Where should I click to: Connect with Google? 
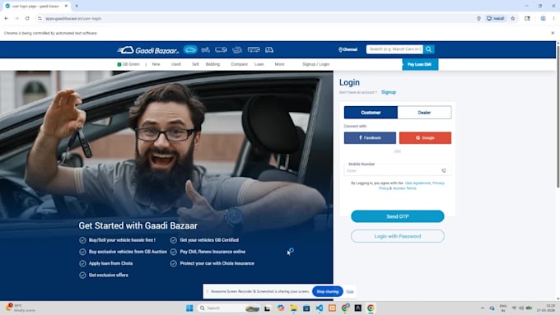(425, 137)
